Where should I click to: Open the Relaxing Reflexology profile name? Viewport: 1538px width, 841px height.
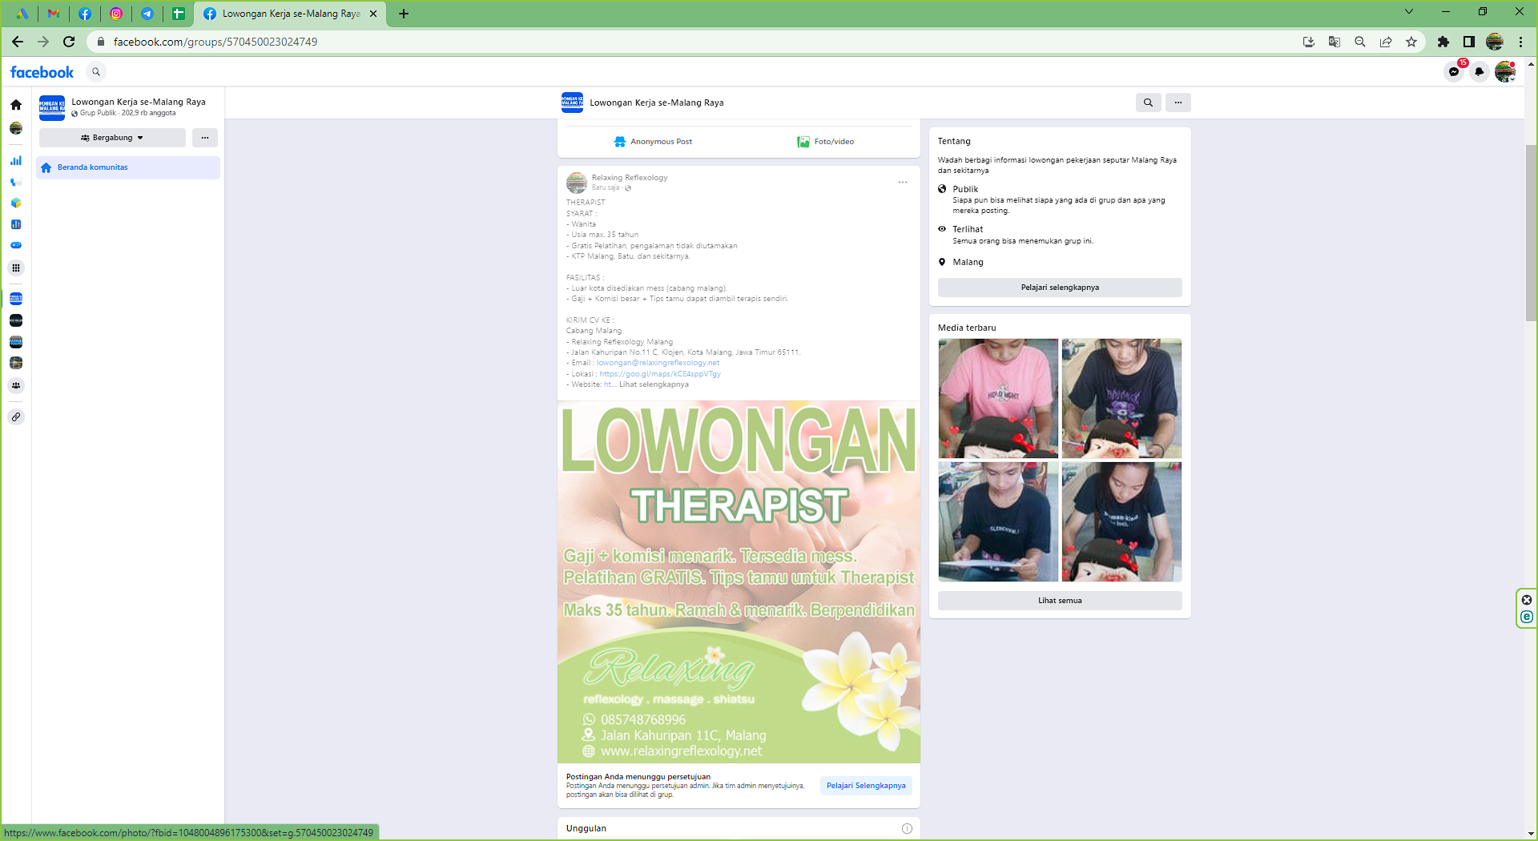[x=630, y=178]
